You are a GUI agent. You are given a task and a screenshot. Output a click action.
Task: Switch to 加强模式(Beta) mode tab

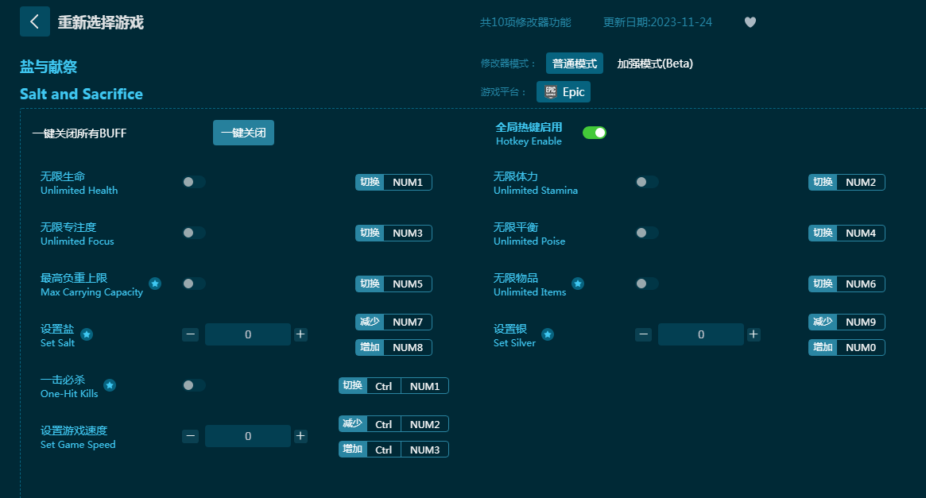point(655,63)
